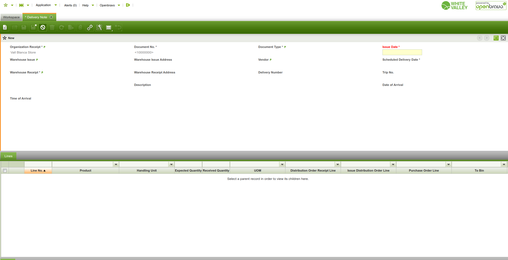Sort by Received Quantity column header
This screenshot has width=508, height=260.
point(216,170)
